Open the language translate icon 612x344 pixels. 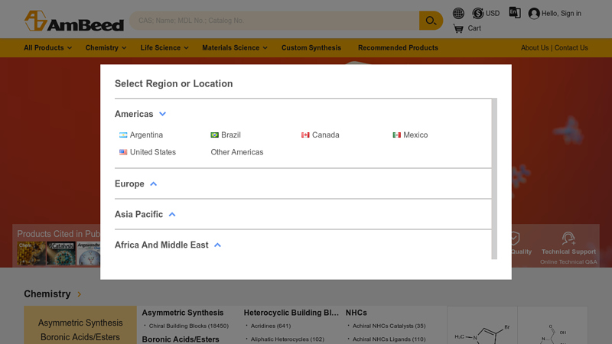click(515, 13)
